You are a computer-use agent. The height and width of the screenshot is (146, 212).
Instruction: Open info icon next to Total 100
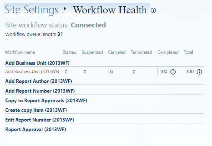(199, 72)
